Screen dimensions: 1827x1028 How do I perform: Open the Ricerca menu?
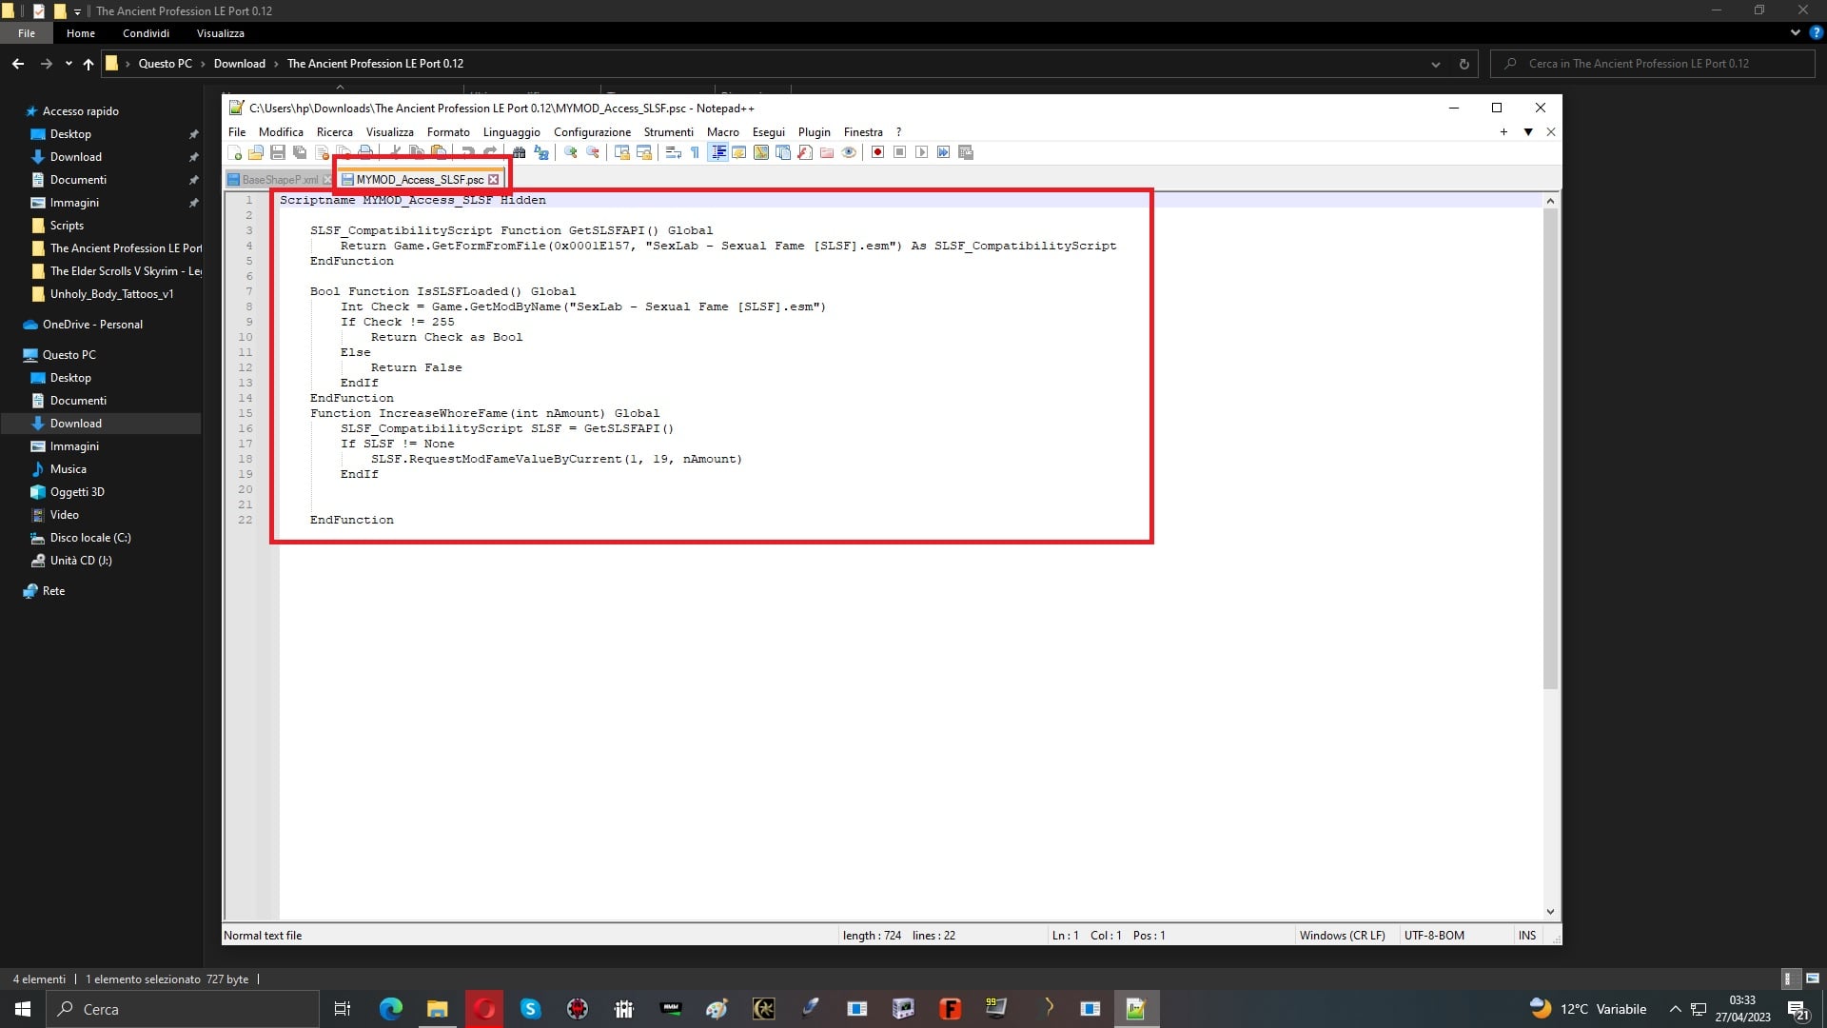click(x=334, y=132)
